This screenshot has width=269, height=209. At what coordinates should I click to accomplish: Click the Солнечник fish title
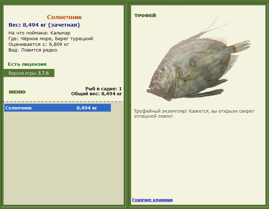[64, 17]
